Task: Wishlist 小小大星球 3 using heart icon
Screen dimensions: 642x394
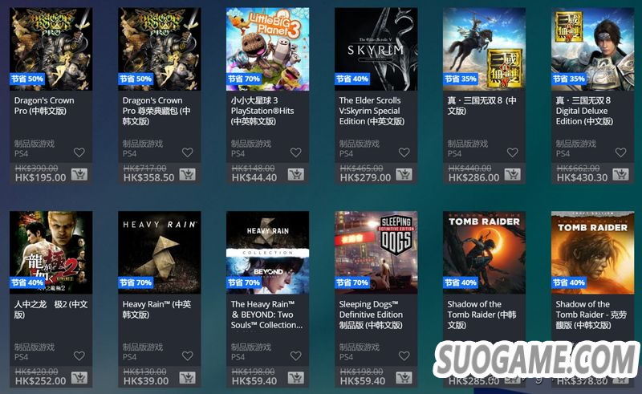Action: pos(295,152)
